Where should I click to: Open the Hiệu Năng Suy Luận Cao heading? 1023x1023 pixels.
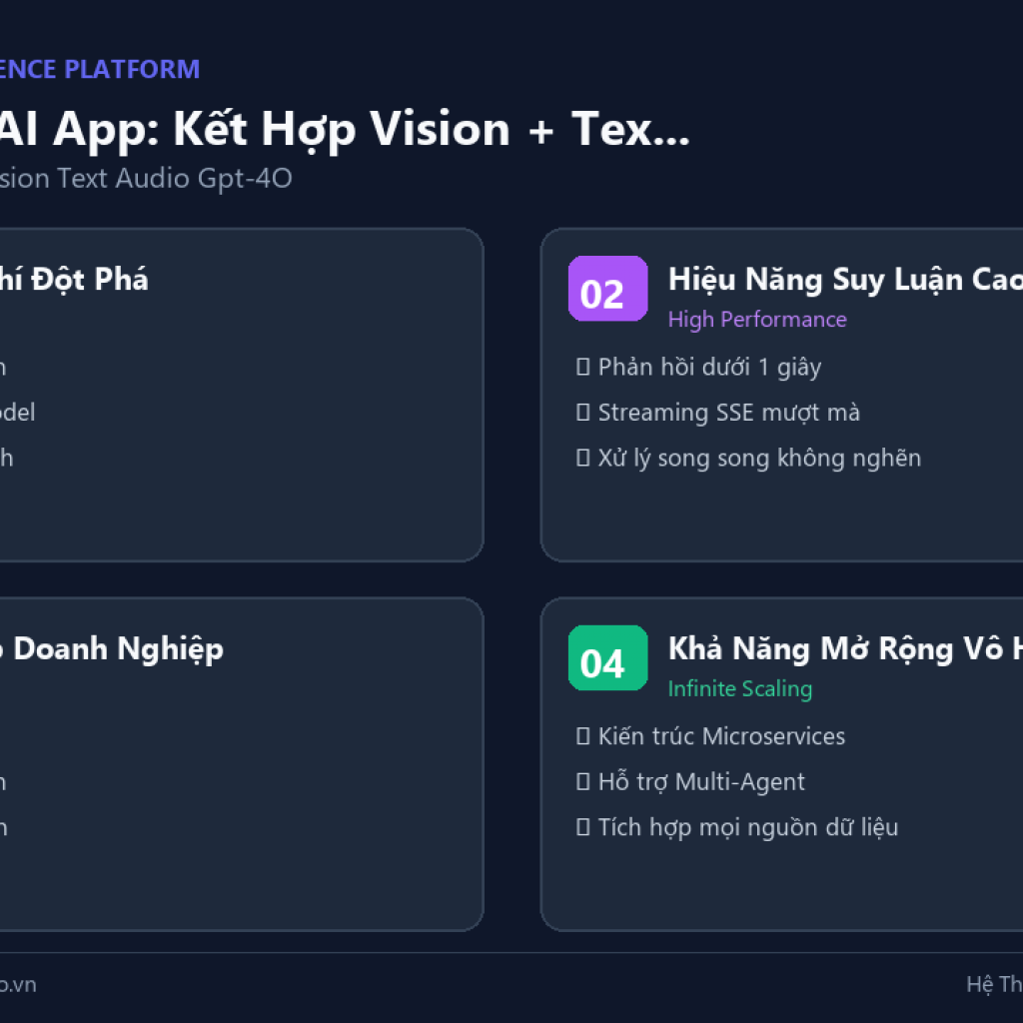pyautogui.click(x=845, y=280)
